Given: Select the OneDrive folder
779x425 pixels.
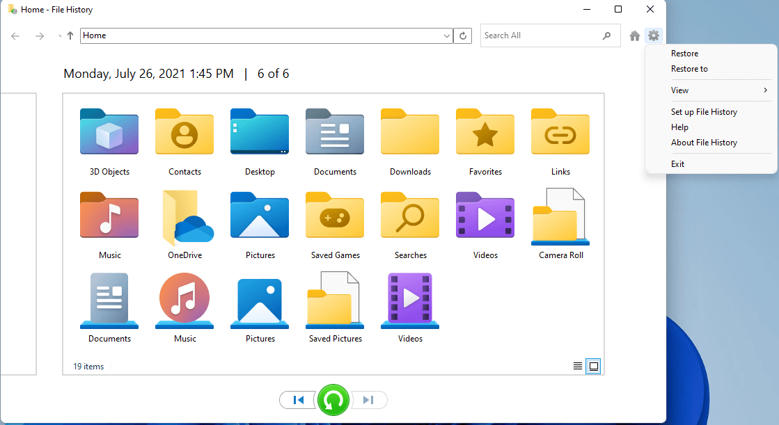Looking at the screenshot, I should pos(184,225).
